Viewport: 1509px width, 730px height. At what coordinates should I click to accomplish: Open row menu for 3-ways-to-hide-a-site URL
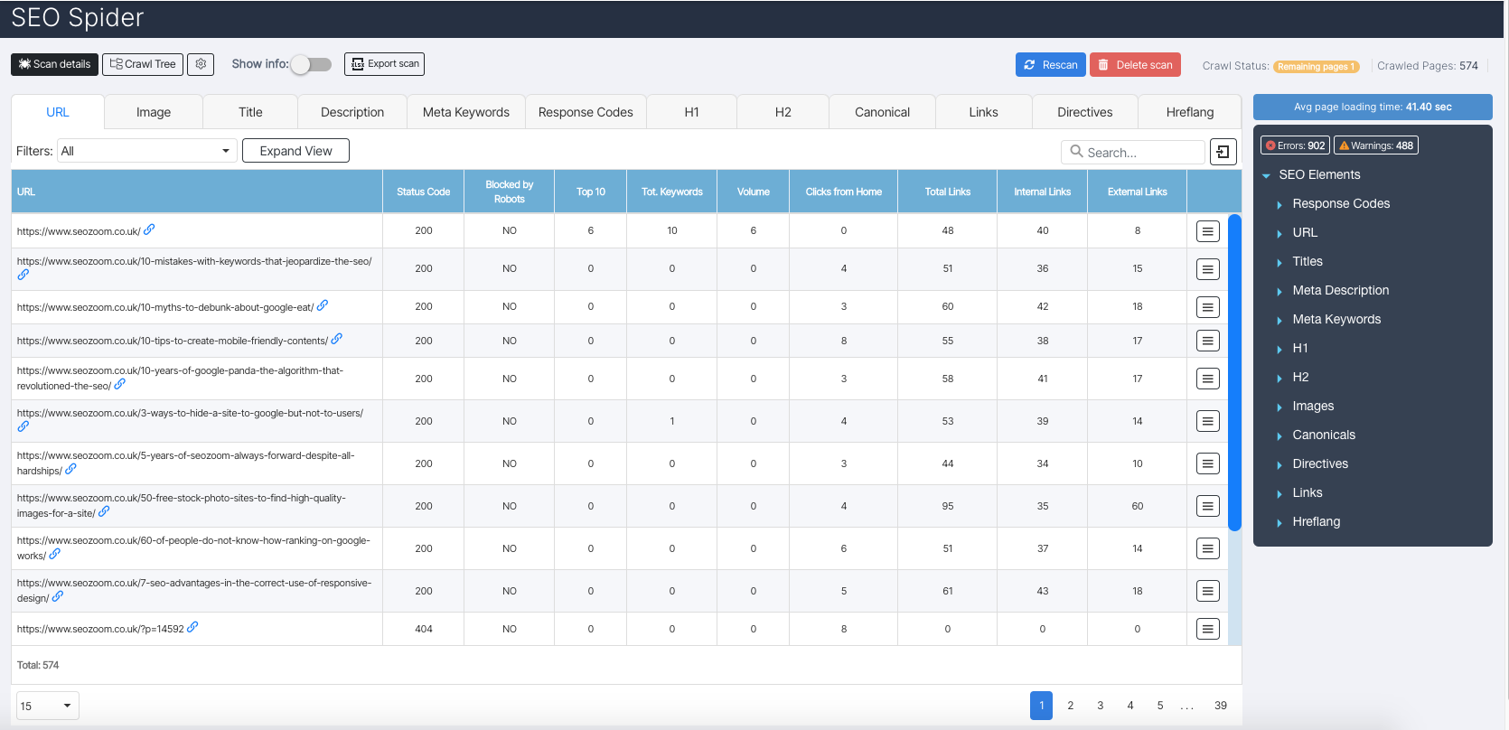[1207, 421]
